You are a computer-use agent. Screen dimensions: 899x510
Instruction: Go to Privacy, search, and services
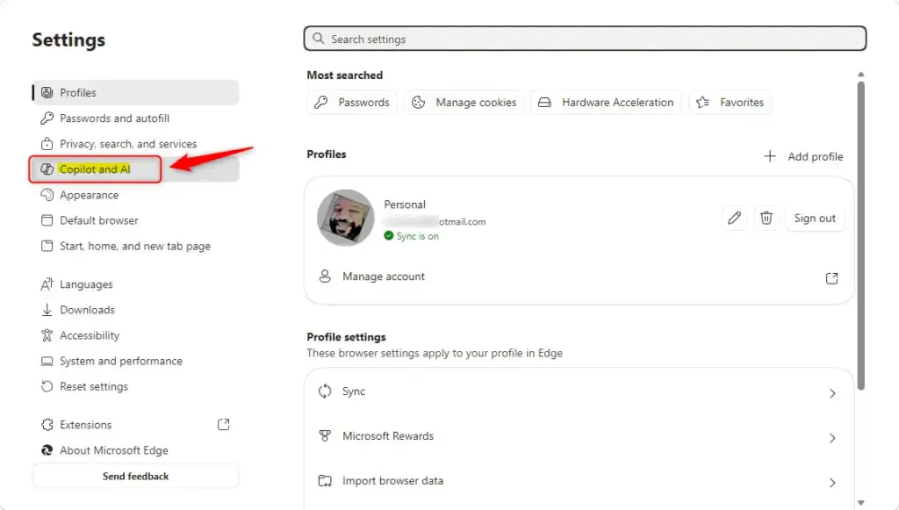(135, 144)
